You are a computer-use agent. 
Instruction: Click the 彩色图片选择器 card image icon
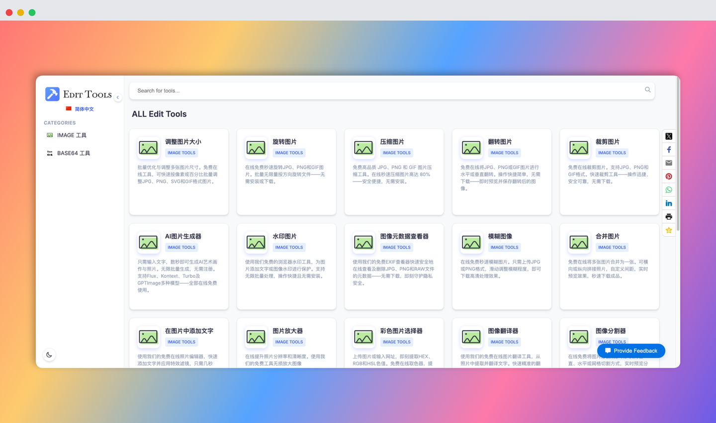coord(363,337)
